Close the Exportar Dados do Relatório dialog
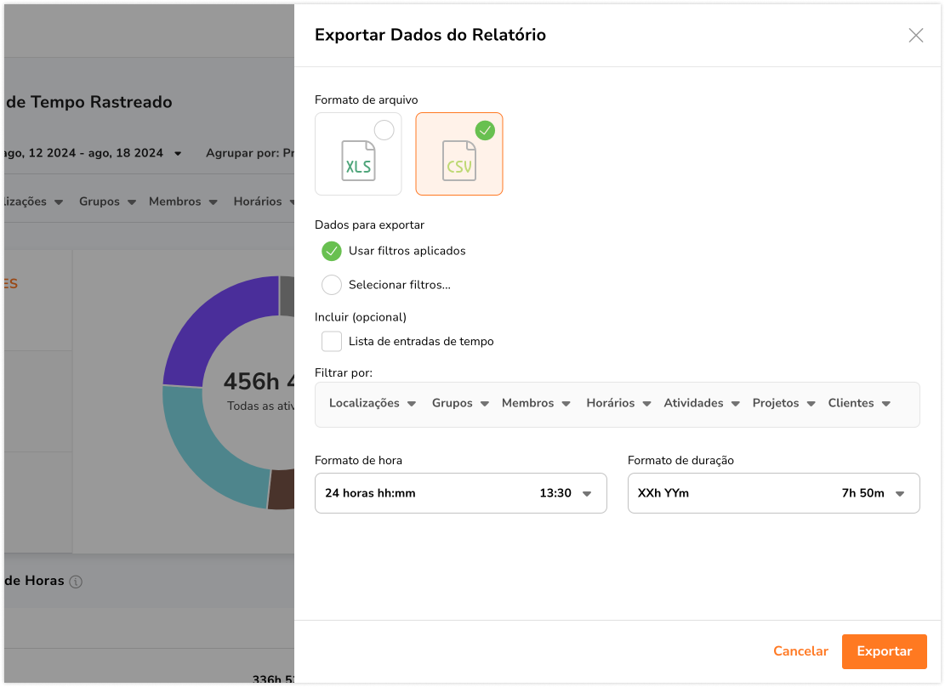945x687 pixels. click(x=916, y=35)
